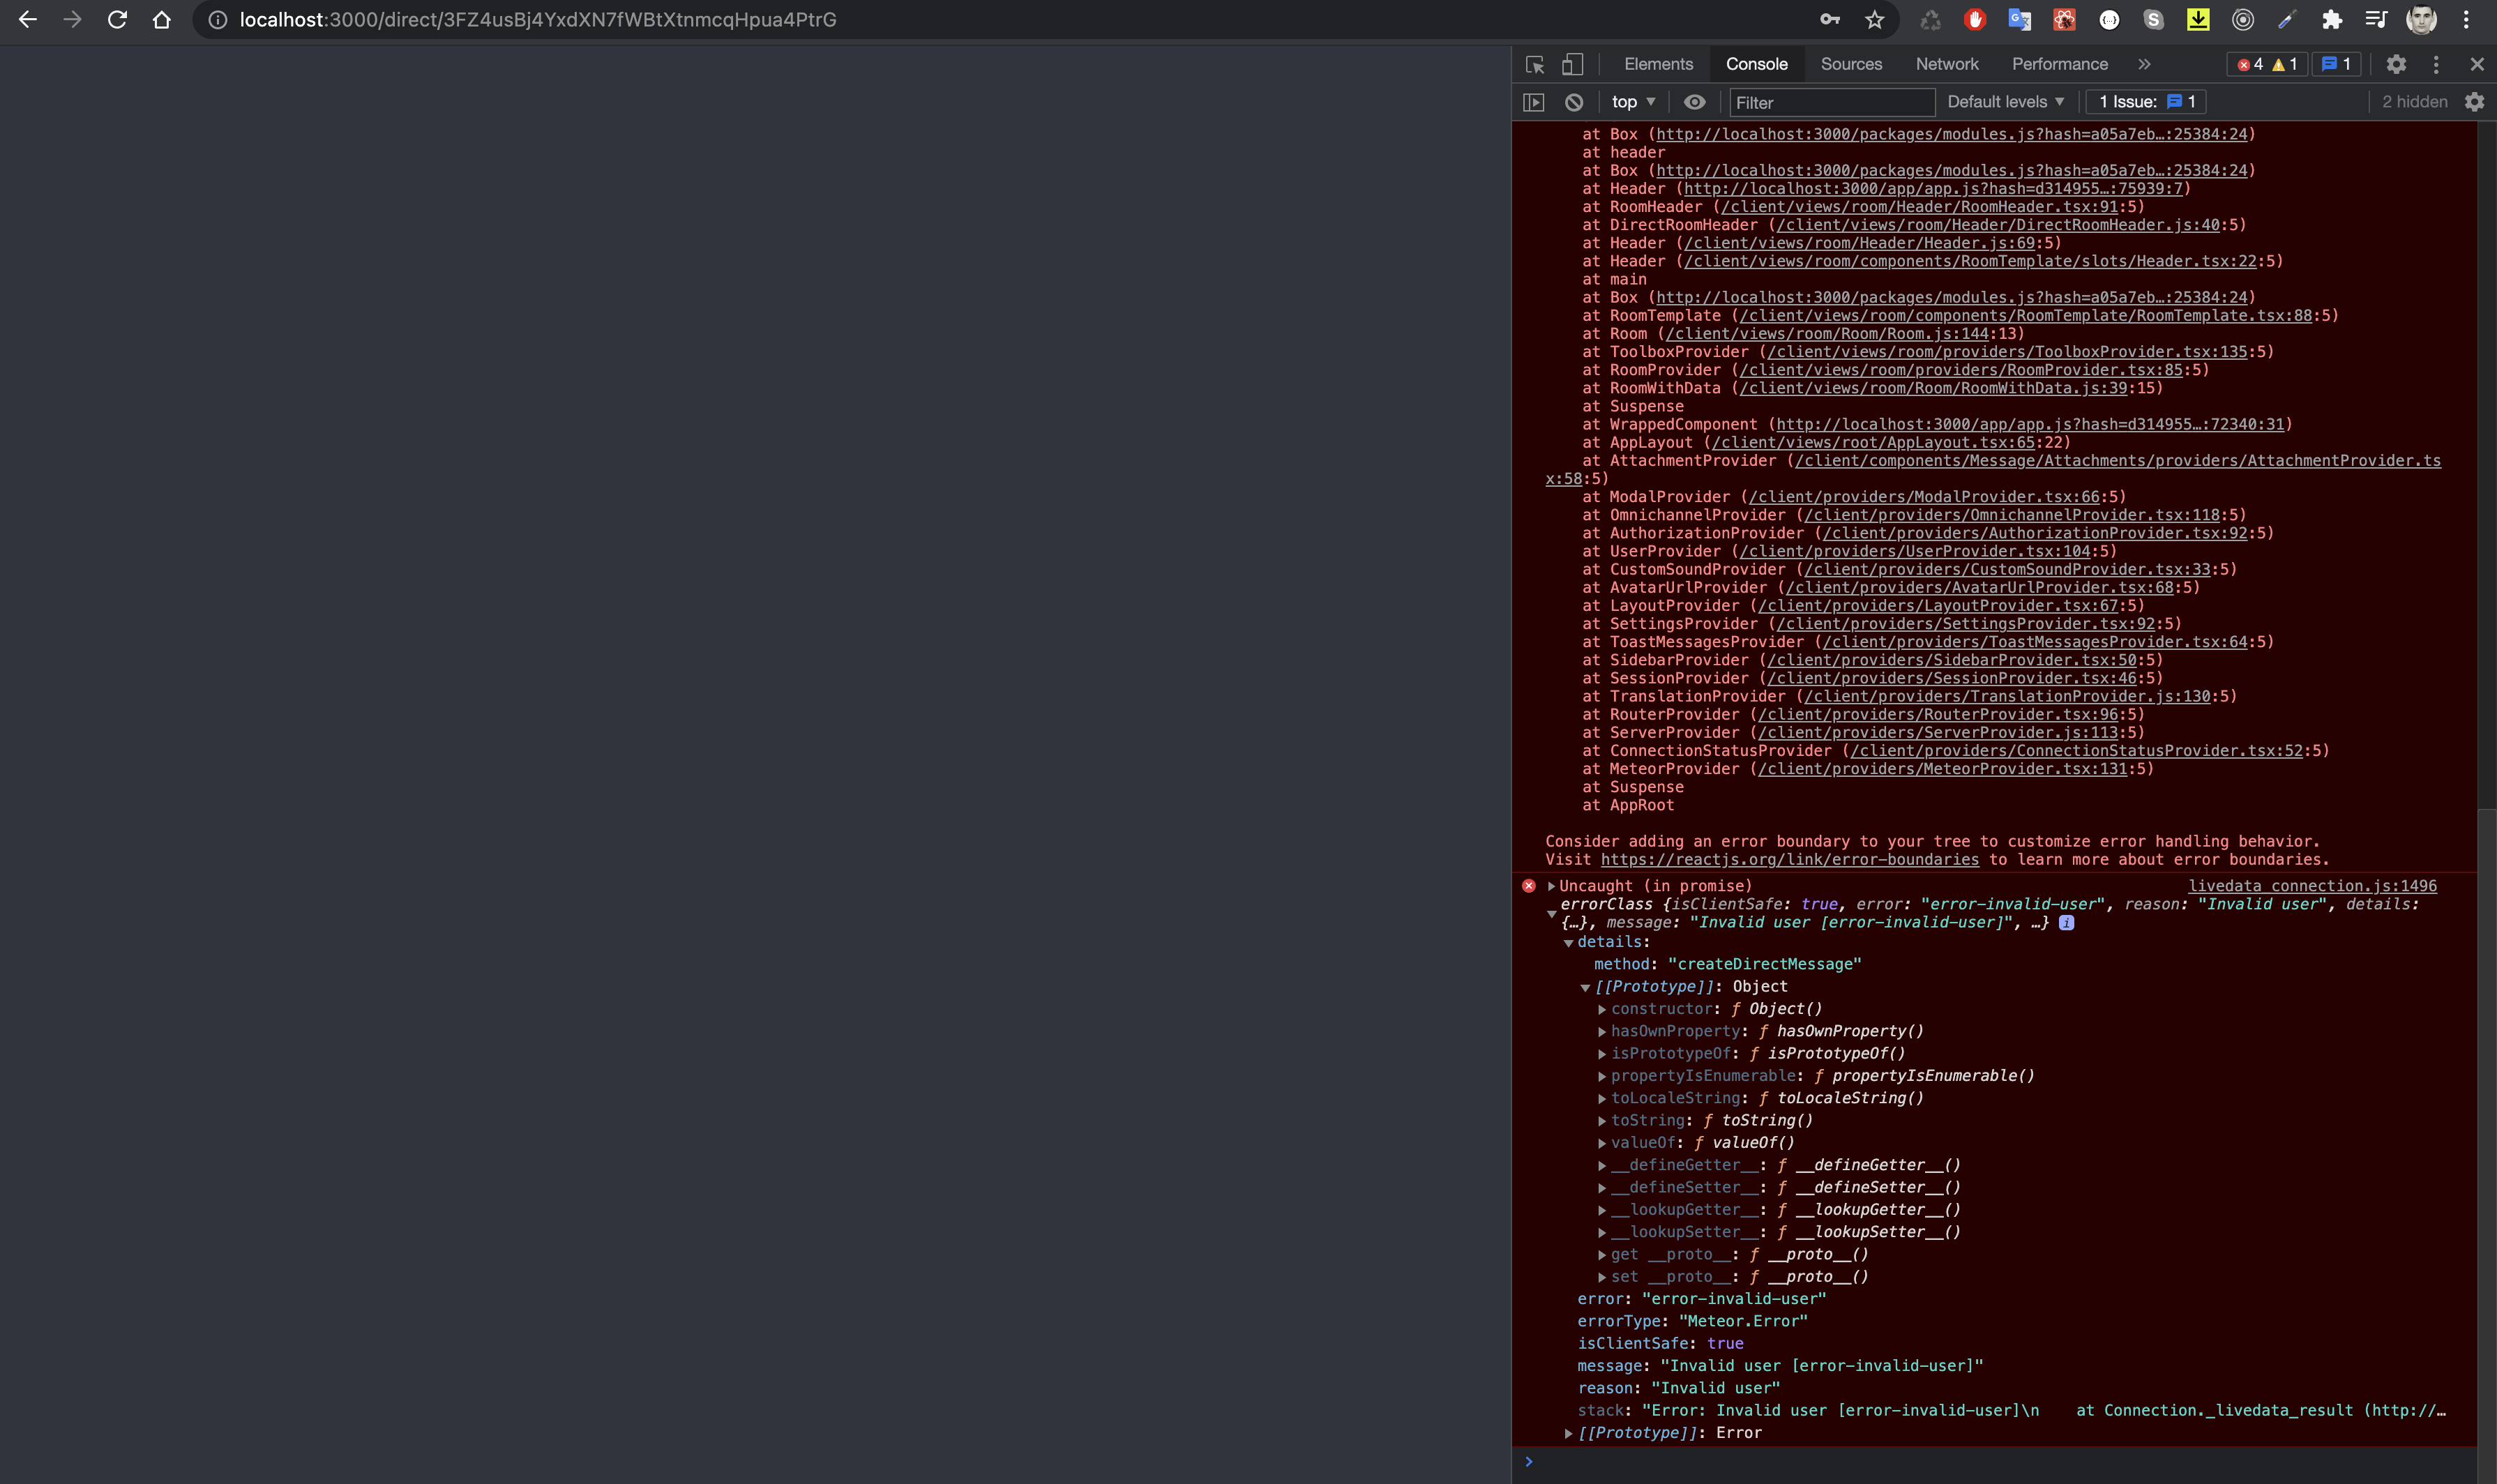Open Chrome three-dot menu
This screenshot has height=1484, width=2497.
tap(2466, 20)
